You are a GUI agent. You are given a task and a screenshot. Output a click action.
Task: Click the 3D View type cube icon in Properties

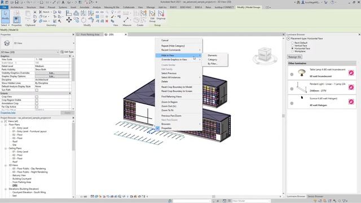(7, 43)
